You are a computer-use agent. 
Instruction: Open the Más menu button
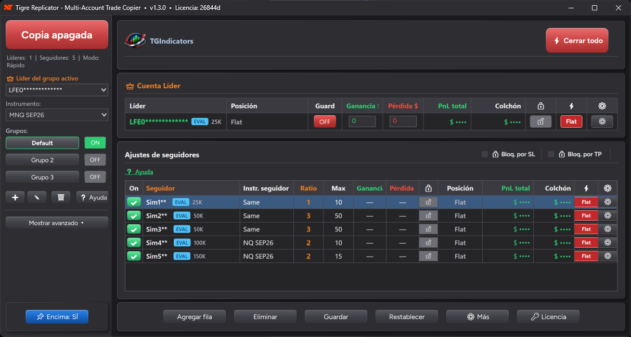pos(478,317)
